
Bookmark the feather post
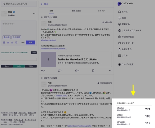[93, 71]
